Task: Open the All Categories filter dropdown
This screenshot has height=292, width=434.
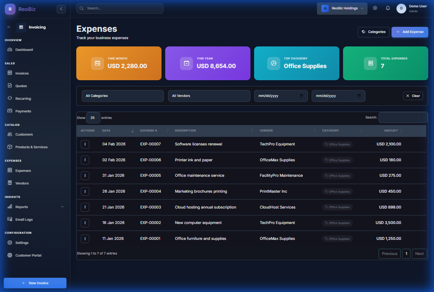Action: point(122,96)
